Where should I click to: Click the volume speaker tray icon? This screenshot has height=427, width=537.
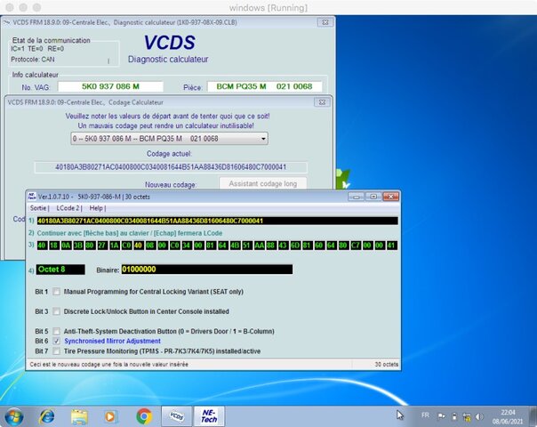click(479, 416)
